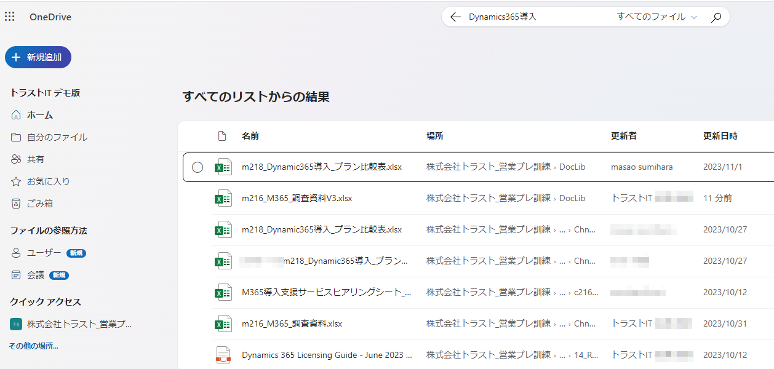
Task: Click the back arrow in search box
Action: pos(455,17)
